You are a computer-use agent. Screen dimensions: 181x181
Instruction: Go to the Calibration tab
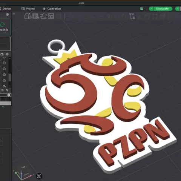pyautogui.click(x=52, y=9)
